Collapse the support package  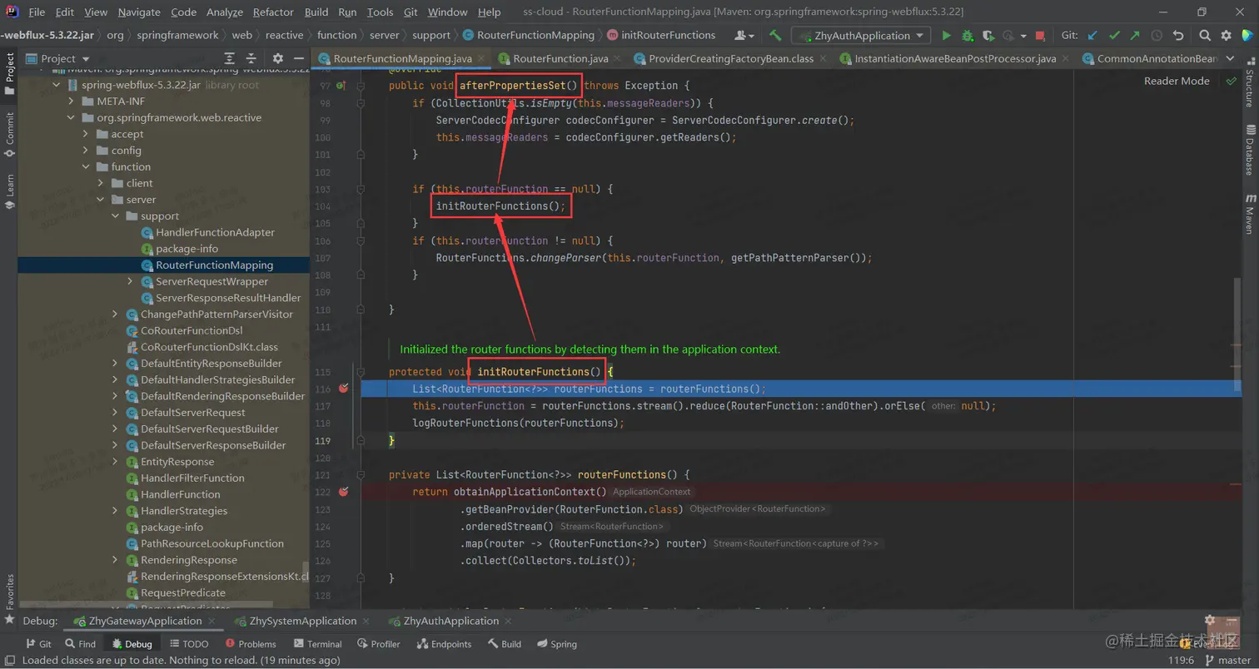click(x=116, y=216)
